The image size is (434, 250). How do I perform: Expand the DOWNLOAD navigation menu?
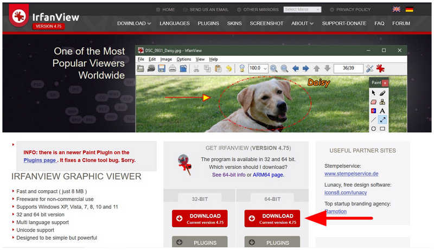(134, 23)
